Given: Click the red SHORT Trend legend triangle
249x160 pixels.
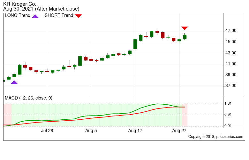Looking at the screenshot, I should click(78, 16).
